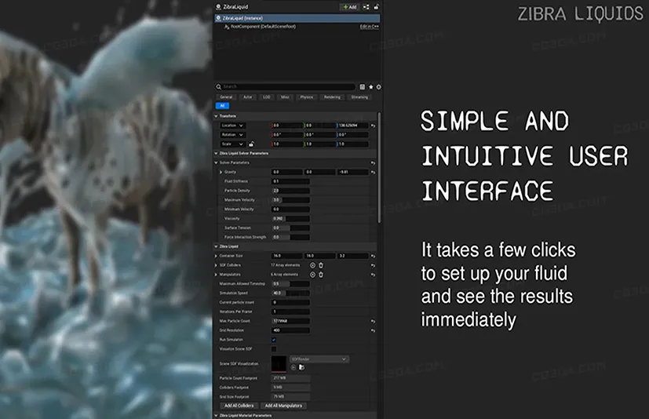This screenshot has height=419, width=649.
Task: Enable the Visualize Scene SDF checkbox
Action: point(274,349)
